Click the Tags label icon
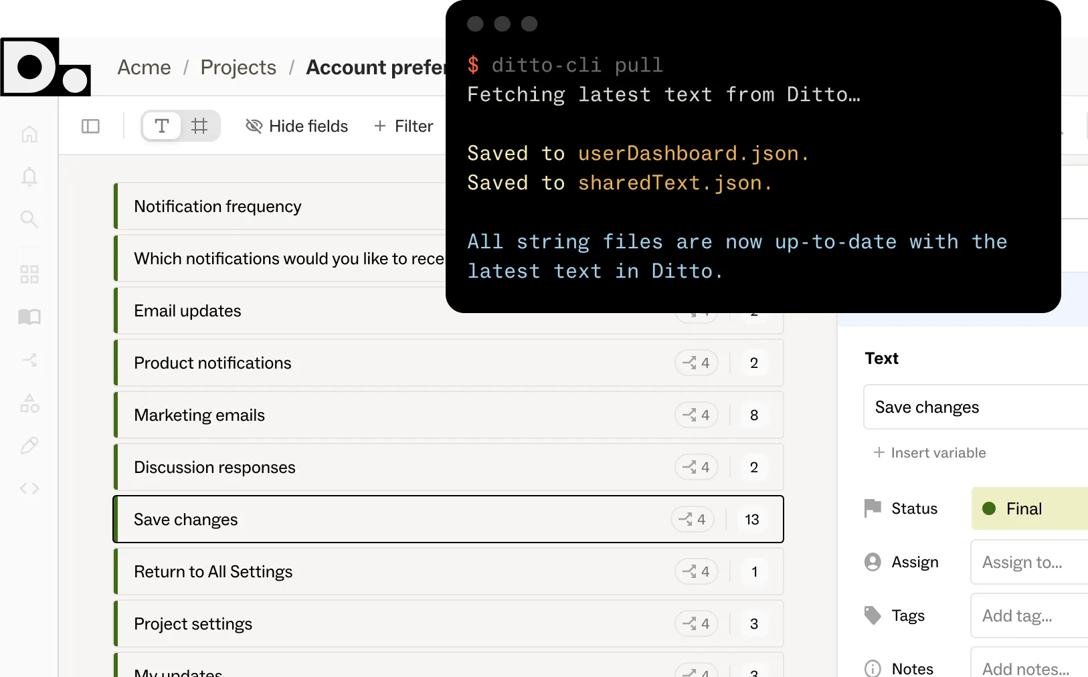This screenshot has width=1088, height=677. [873, 615]
